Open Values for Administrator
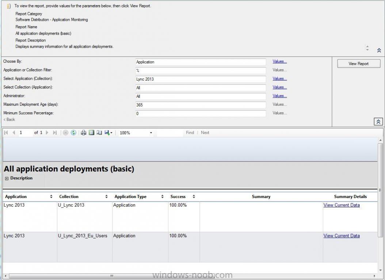This screenshot has width=385, height=280. [x=280, y=96]
